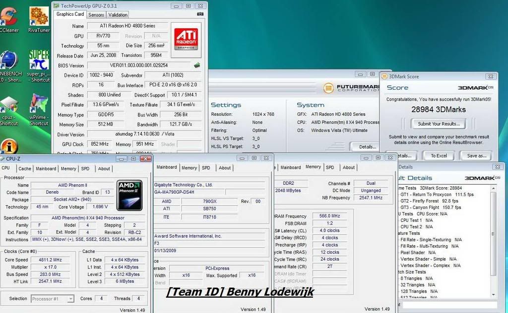Click the GPU-Z camera screenshot icon

point(200,14)
